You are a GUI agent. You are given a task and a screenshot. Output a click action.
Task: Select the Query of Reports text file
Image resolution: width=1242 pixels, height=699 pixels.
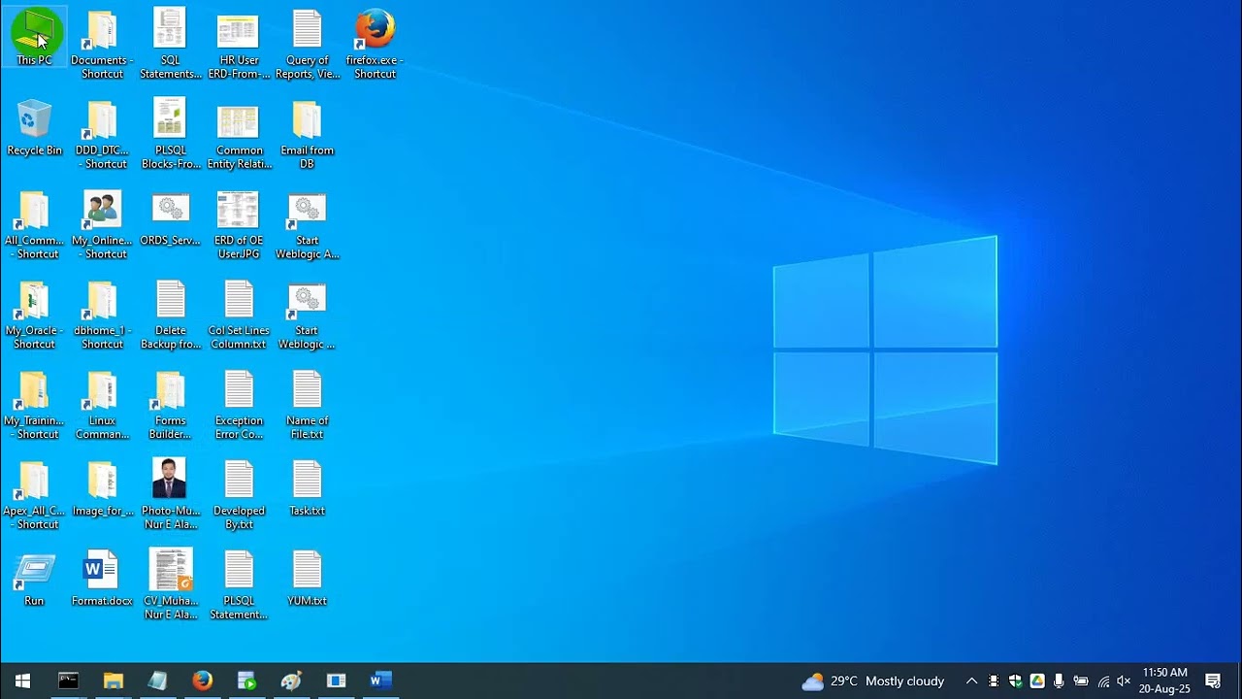point(308,45)
